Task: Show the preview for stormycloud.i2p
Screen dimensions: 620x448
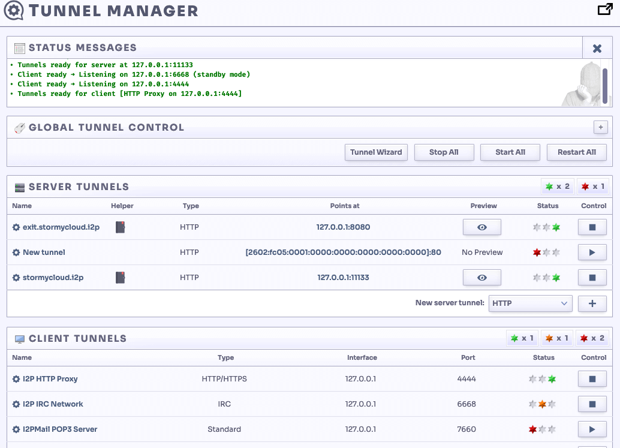Action: tap(481, 277)
